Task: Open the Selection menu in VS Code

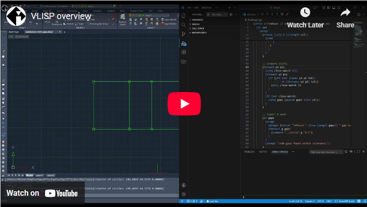Action: click(x=206, y=8)
